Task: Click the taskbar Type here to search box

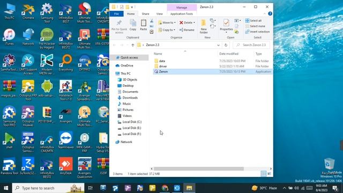Action: (x=48, y=188)
